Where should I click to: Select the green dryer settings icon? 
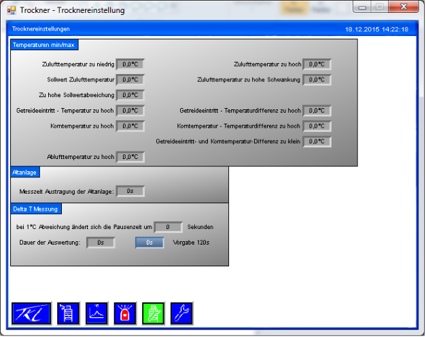click(153, 313)
